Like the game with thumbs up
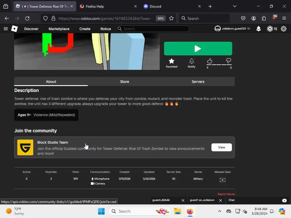Viewport: 291px width, 218px height. point(209,61)
